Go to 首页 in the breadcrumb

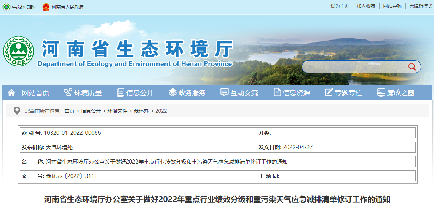pos(69,111)
